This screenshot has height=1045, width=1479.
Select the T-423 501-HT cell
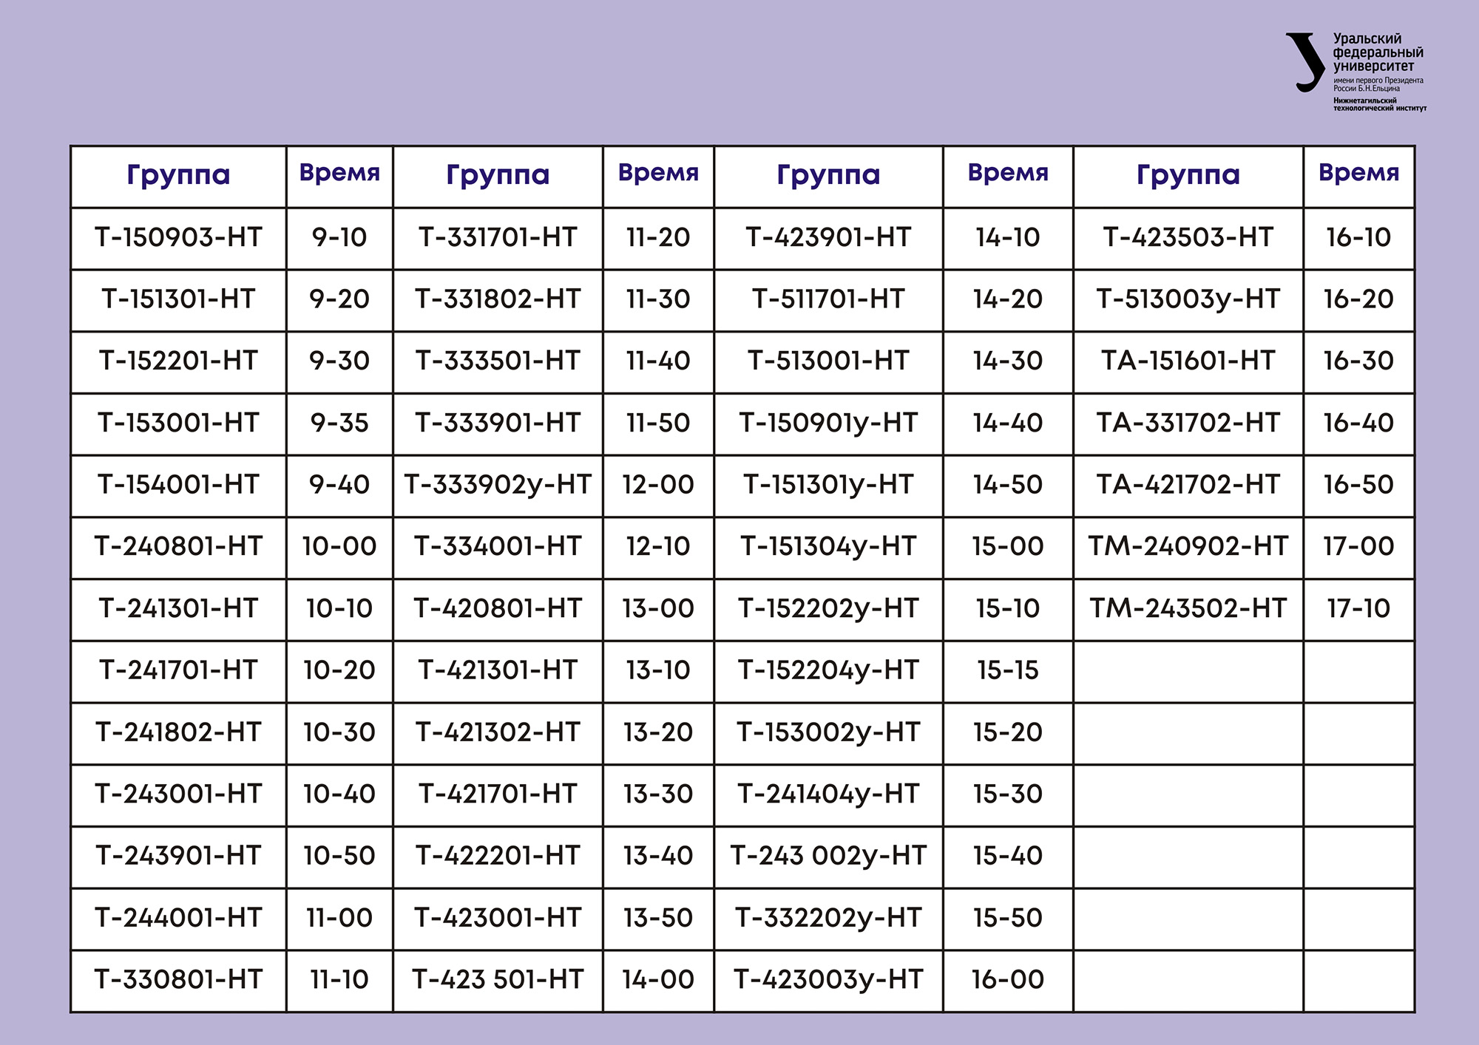498,979
